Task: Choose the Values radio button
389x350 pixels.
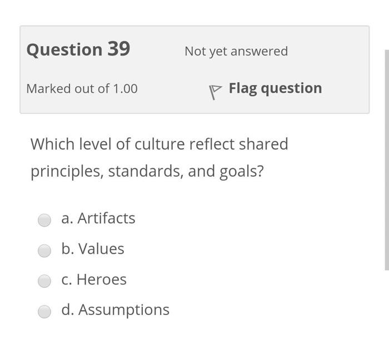Action: (44, 251)
